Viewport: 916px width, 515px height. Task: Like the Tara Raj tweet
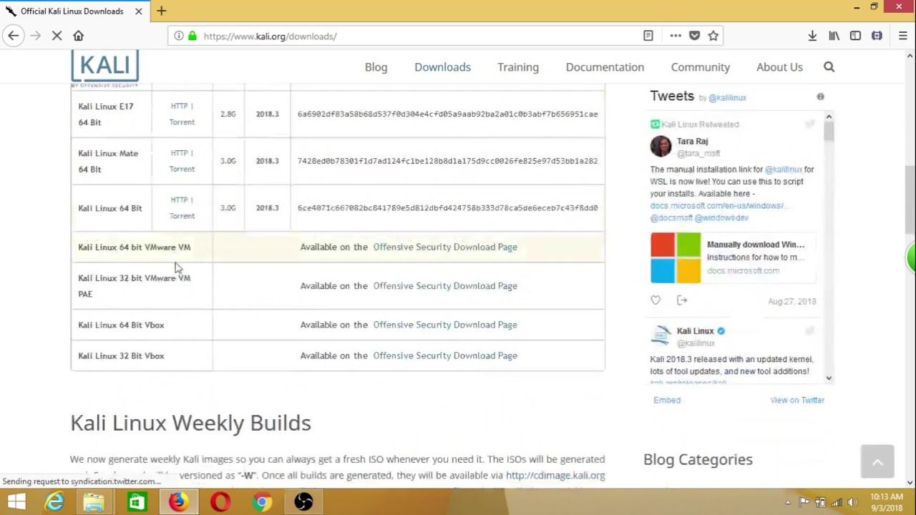[x=656, y=300]
